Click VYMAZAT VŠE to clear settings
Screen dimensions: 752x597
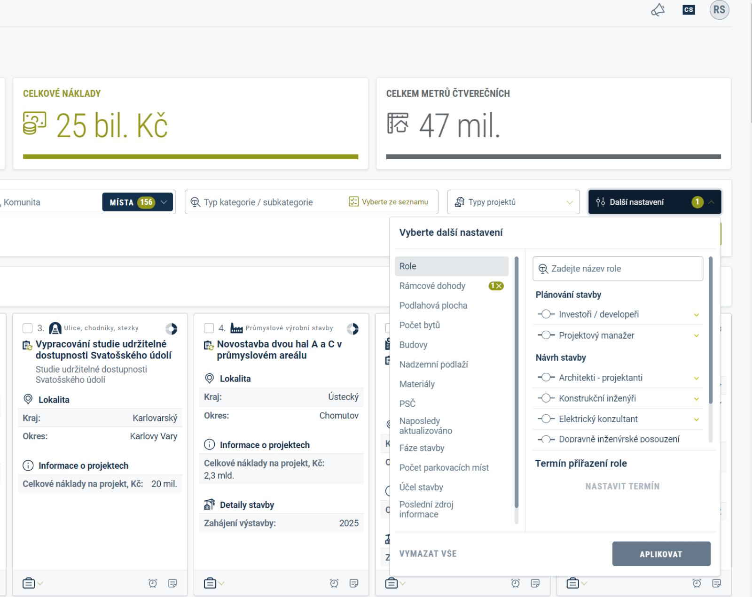click(428, 554)
